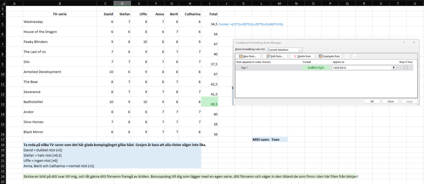This screenshot has width=424, height=184.
Task: Select row 13 header
Action: (x=3, y=102)
